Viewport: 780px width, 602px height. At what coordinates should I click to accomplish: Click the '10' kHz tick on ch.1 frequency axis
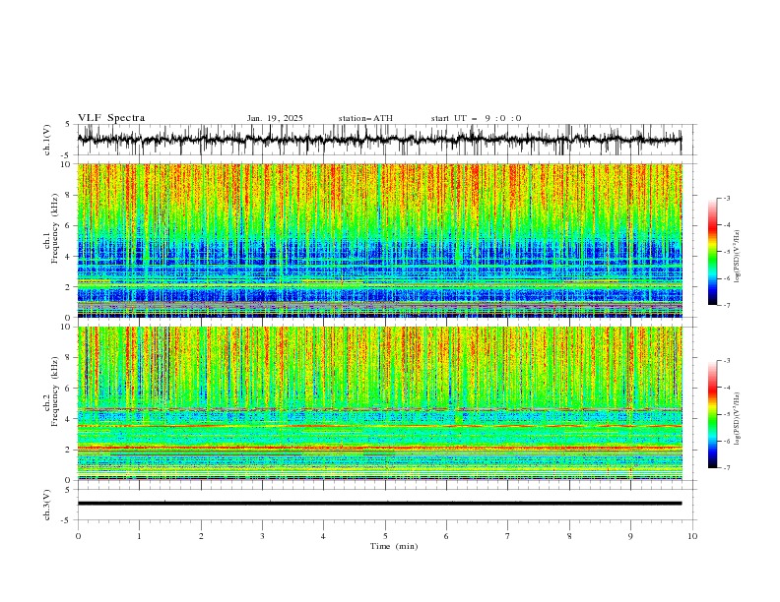click(68, 164)
